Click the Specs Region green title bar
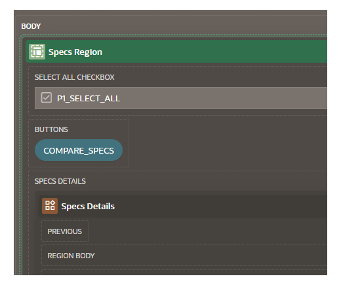The width and height of the screenshot is (341, 287). coord(214,52)
